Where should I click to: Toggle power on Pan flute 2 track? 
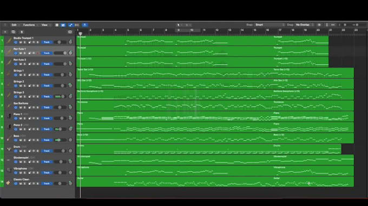point(16,64)
